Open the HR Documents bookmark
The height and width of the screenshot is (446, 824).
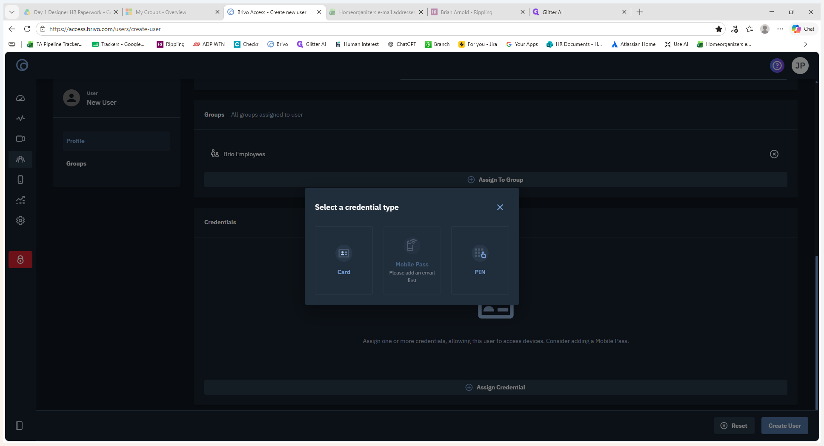574,44
